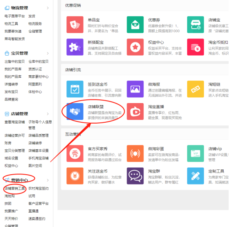View 出售中的宝贝 list

tap(15, 61)
